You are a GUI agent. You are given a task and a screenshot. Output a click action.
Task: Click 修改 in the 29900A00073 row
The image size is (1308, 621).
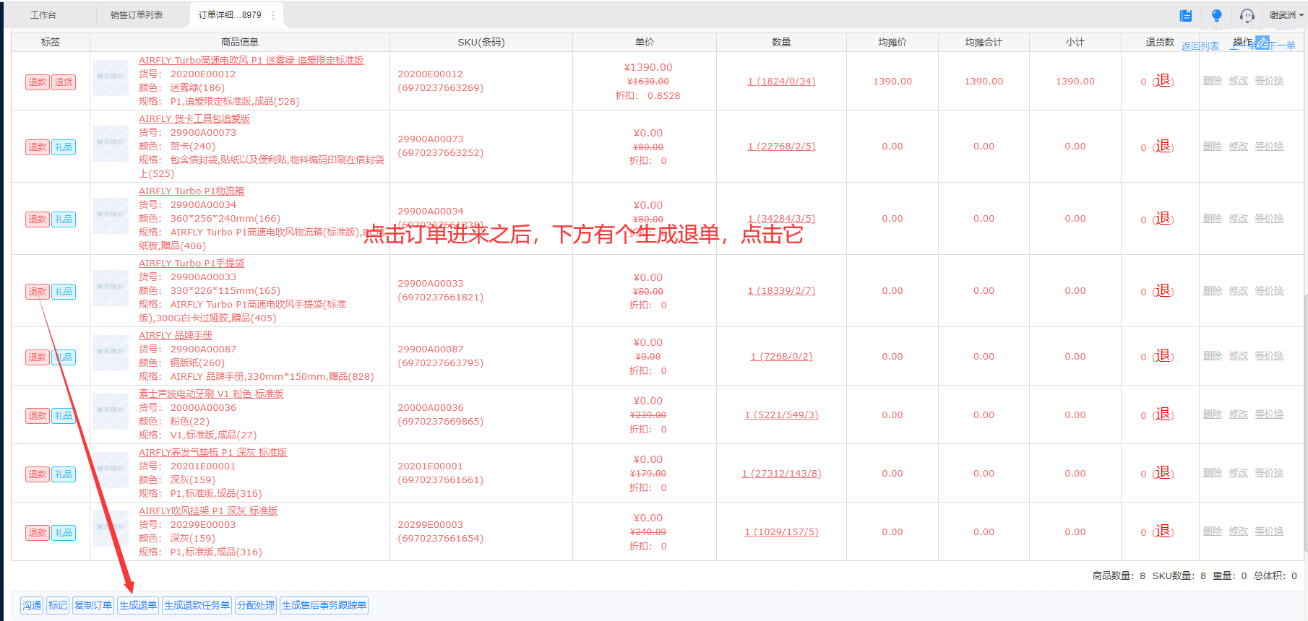[x=1239, y=146]
